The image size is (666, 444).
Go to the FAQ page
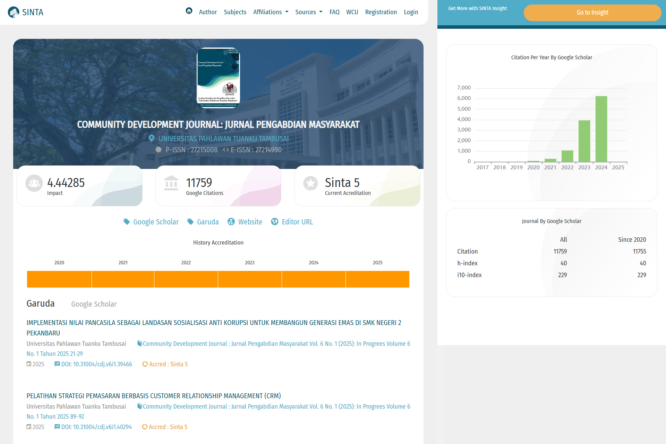pos(334,12)
